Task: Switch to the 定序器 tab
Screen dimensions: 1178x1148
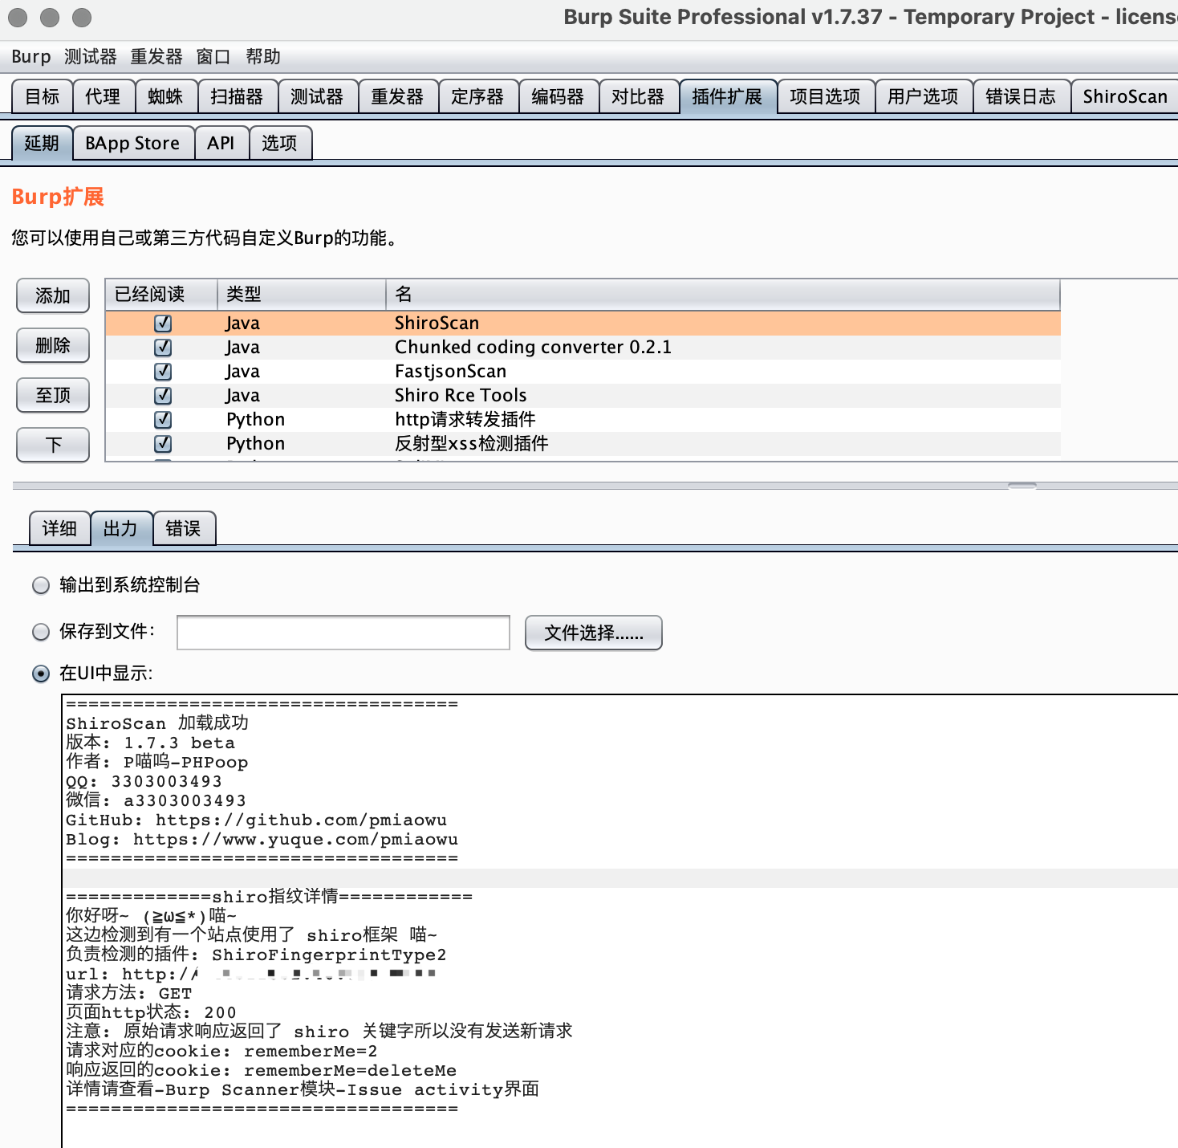Action: (x=478, y=97)
